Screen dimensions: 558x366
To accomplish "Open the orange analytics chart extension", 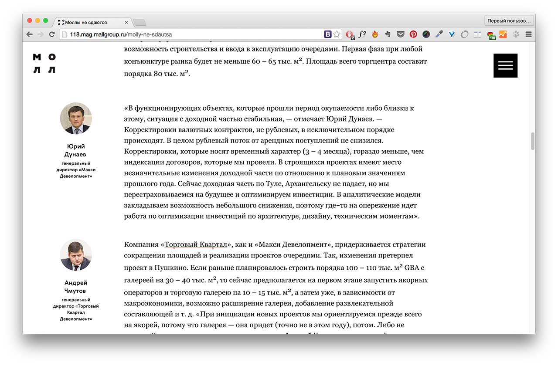I will [x=503, y=34].
